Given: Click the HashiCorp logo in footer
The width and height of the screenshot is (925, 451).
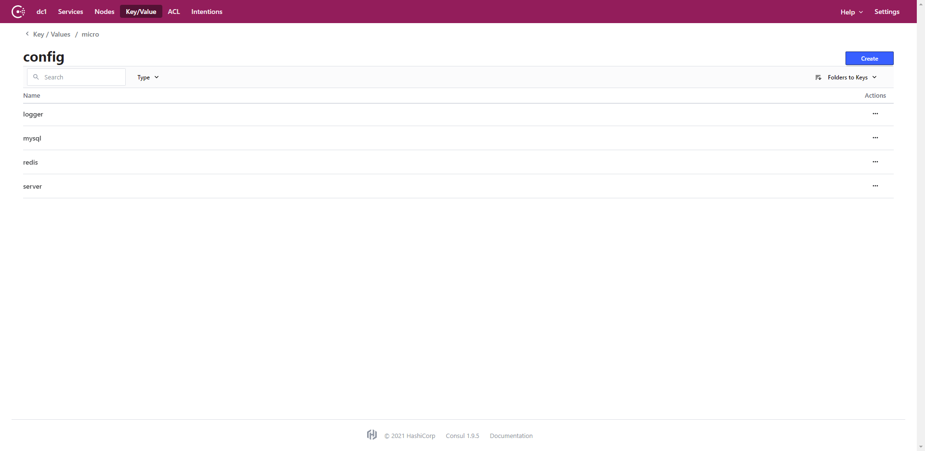Looking at the screenshot, I should [371, 435].
